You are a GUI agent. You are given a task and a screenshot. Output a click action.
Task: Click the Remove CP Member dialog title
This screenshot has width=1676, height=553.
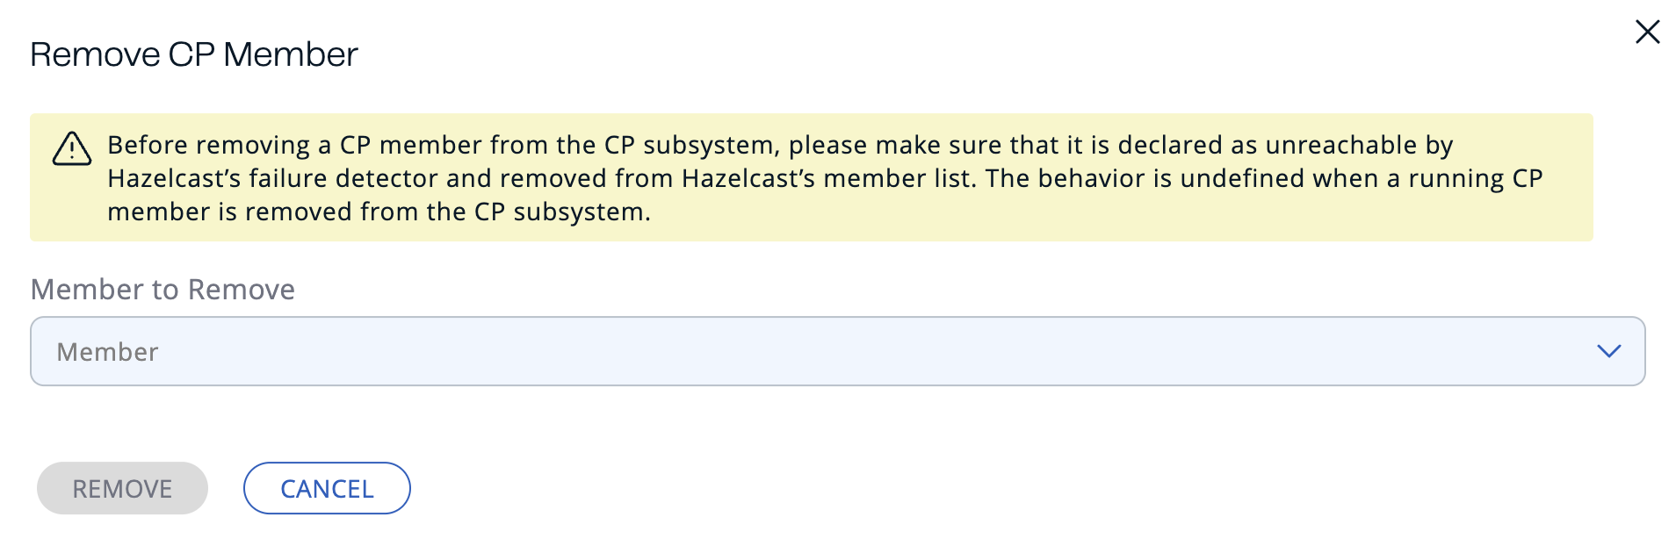click(x=193, y=54)
